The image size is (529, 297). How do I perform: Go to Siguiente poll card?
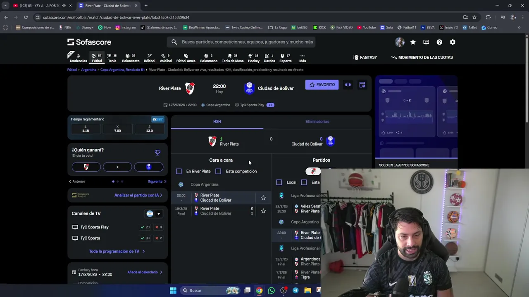[157, 181]
